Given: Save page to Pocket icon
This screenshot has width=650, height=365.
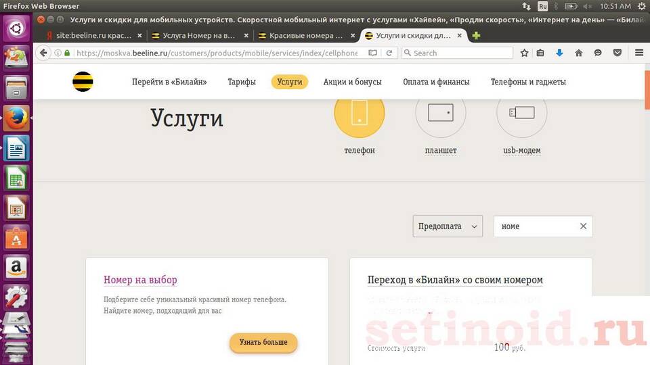Looking at the screenshot, I should 617,53.
